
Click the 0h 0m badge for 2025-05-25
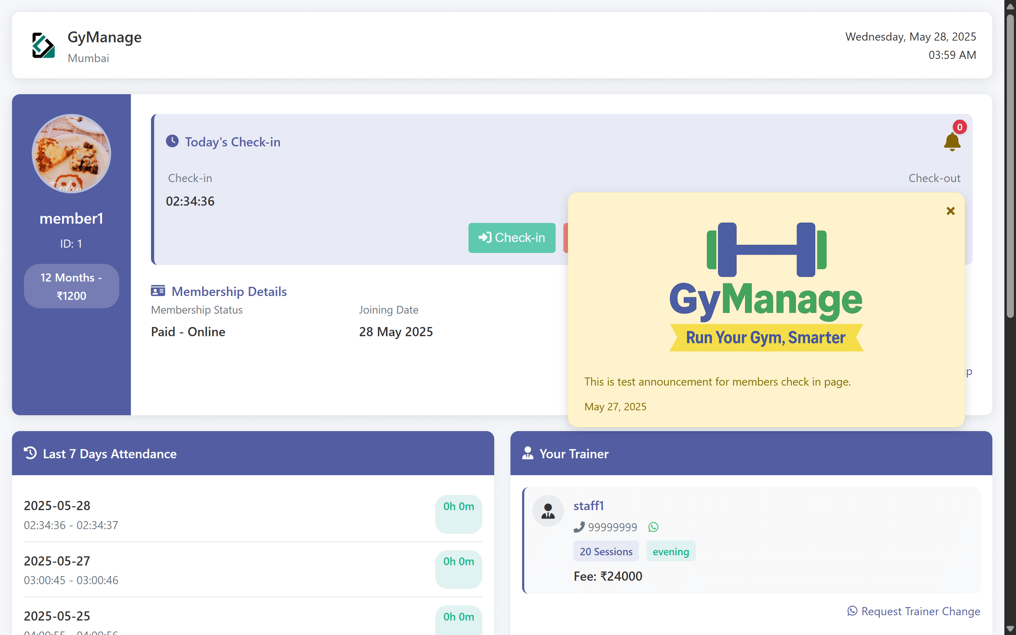click(x=459, y=620)
